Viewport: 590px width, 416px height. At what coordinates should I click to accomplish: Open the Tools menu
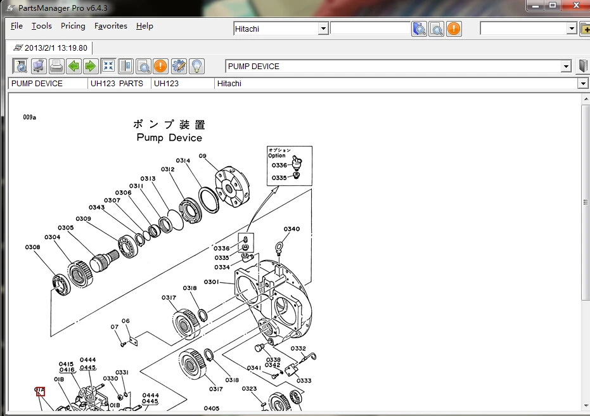pos(41,26)
